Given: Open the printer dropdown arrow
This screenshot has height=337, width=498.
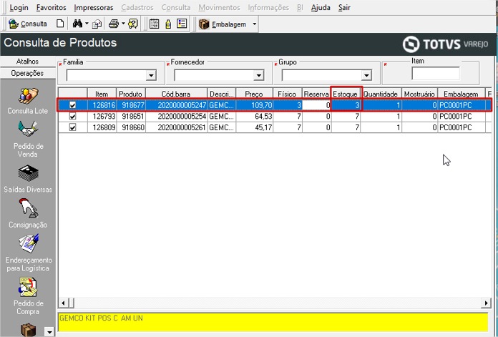Looking at the screenshot, I should (123, 24).
